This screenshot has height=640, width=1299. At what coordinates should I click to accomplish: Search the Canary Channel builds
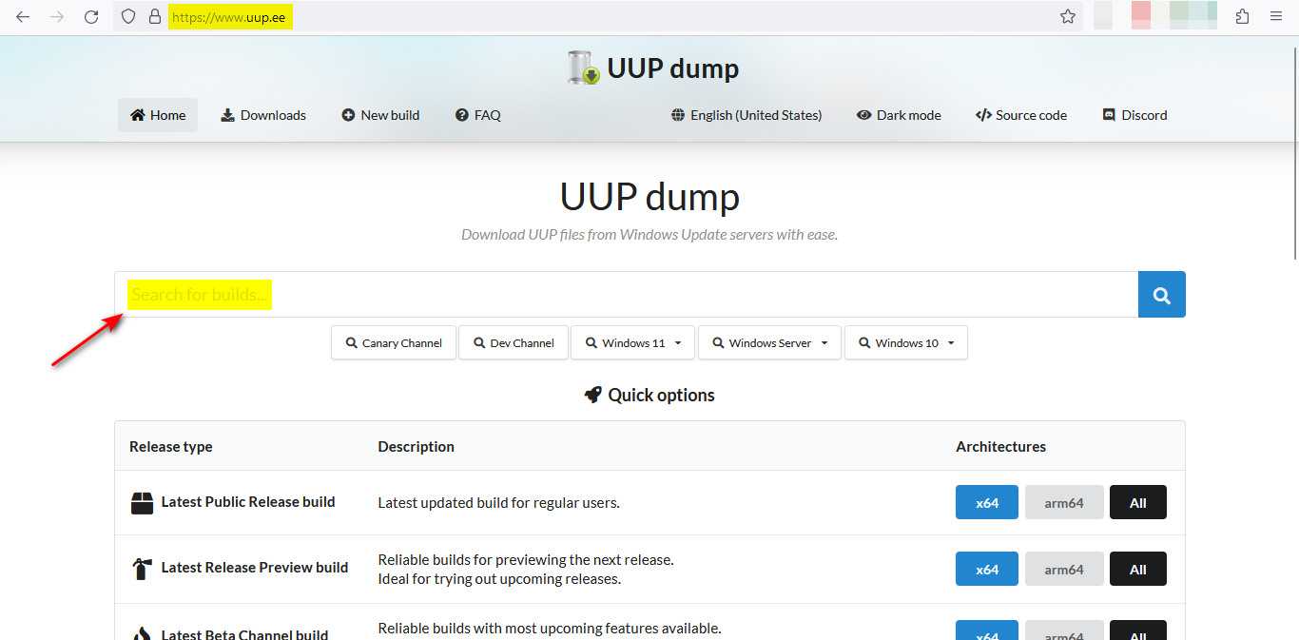pos(394,343)
